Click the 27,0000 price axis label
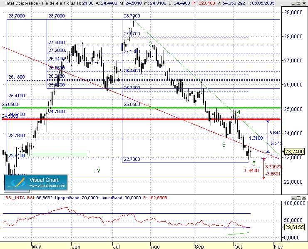Screen dimensions: 308x249 [x=293, y=61]
